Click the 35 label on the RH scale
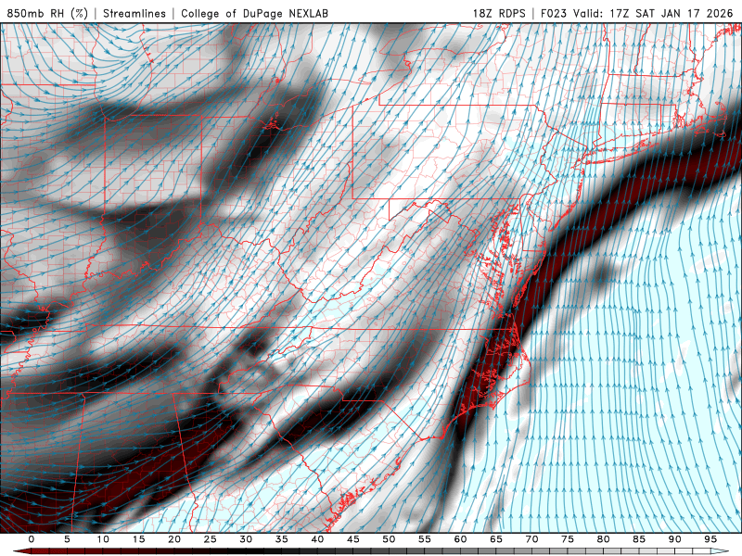Viewport: 742px width, 556px height. pos(282,539)
